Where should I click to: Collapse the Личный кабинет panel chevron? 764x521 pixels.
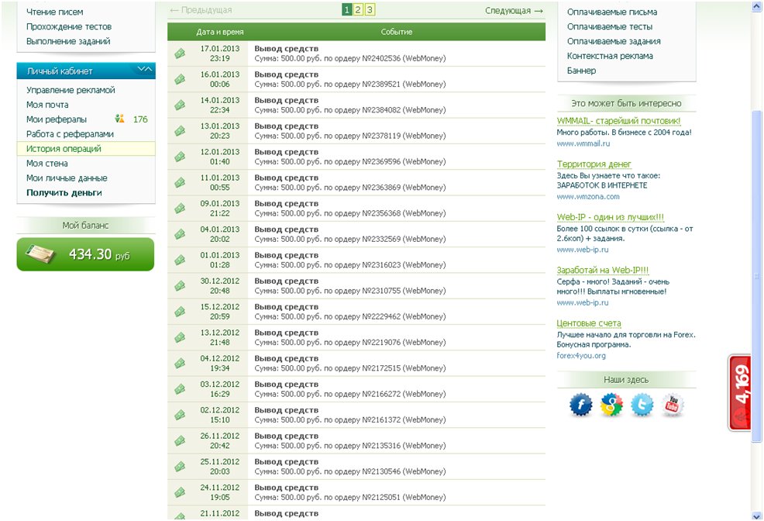pos(145,70)
